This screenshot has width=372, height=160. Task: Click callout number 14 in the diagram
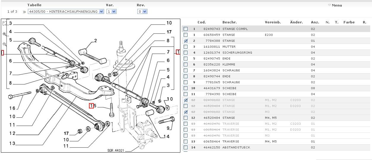tap(166, 137)
